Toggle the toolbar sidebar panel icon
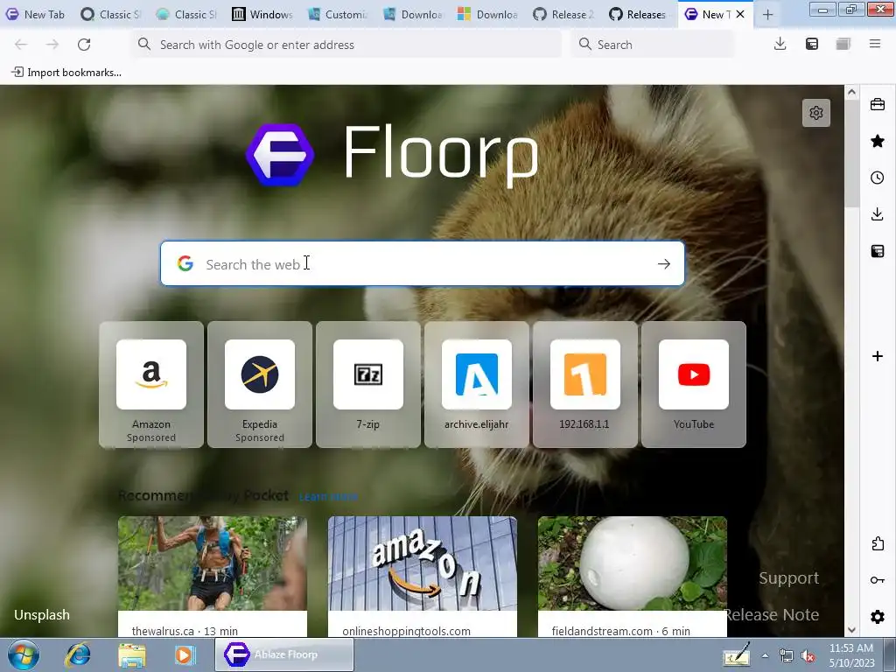 [x=811, y=44]
